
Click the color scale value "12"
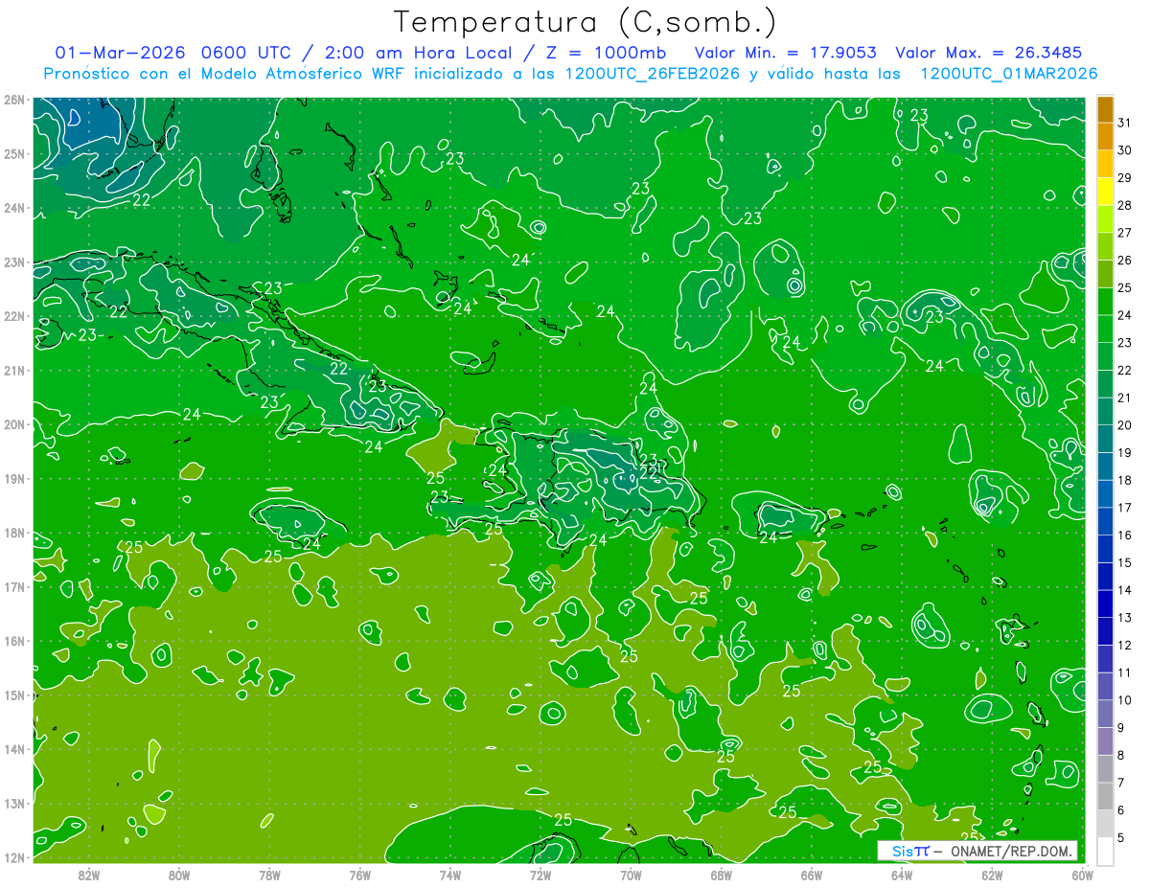(1125, 645)
